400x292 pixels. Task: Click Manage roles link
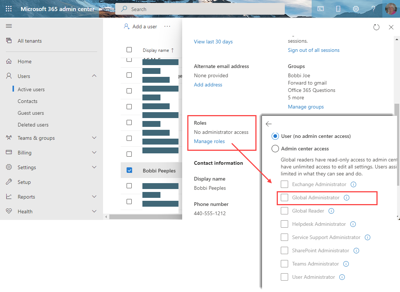click(209, 141)
